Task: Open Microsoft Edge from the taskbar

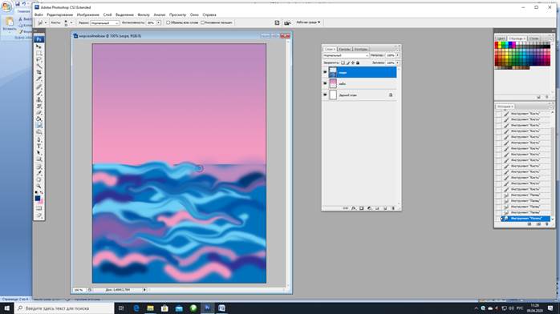Action: pos(136,308)
